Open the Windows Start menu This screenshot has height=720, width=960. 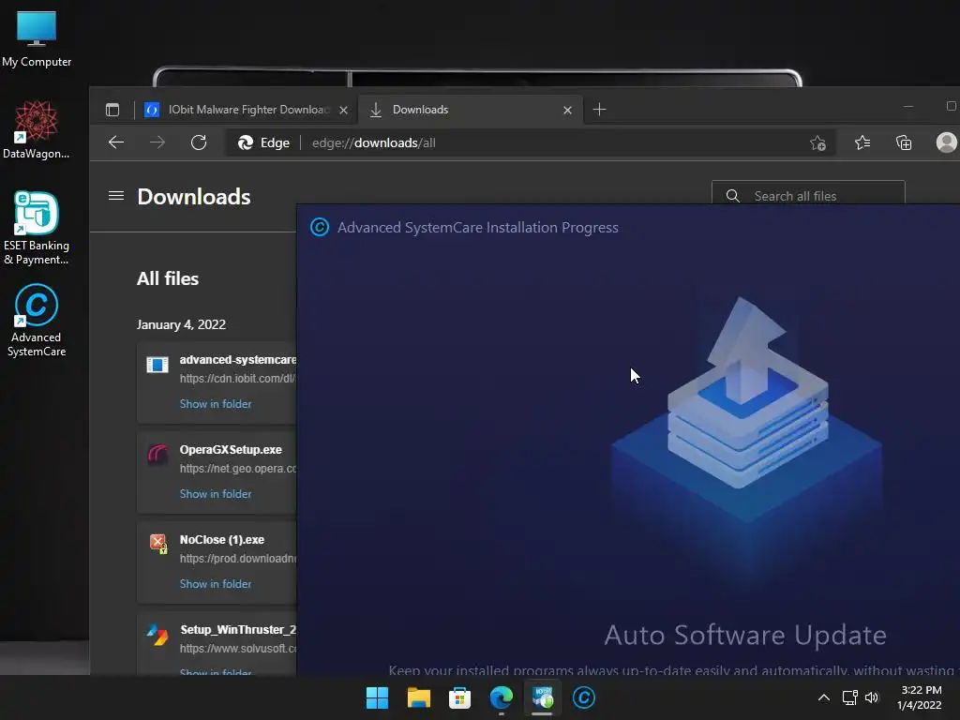click(377, 697)
